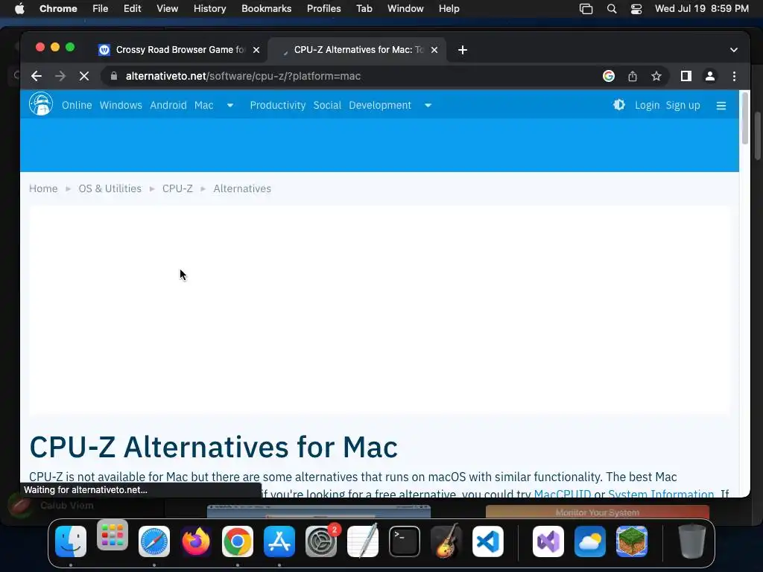Click the Alternatives breadcrumb
This screenshot has height=572, width=763.
(242, 188)
